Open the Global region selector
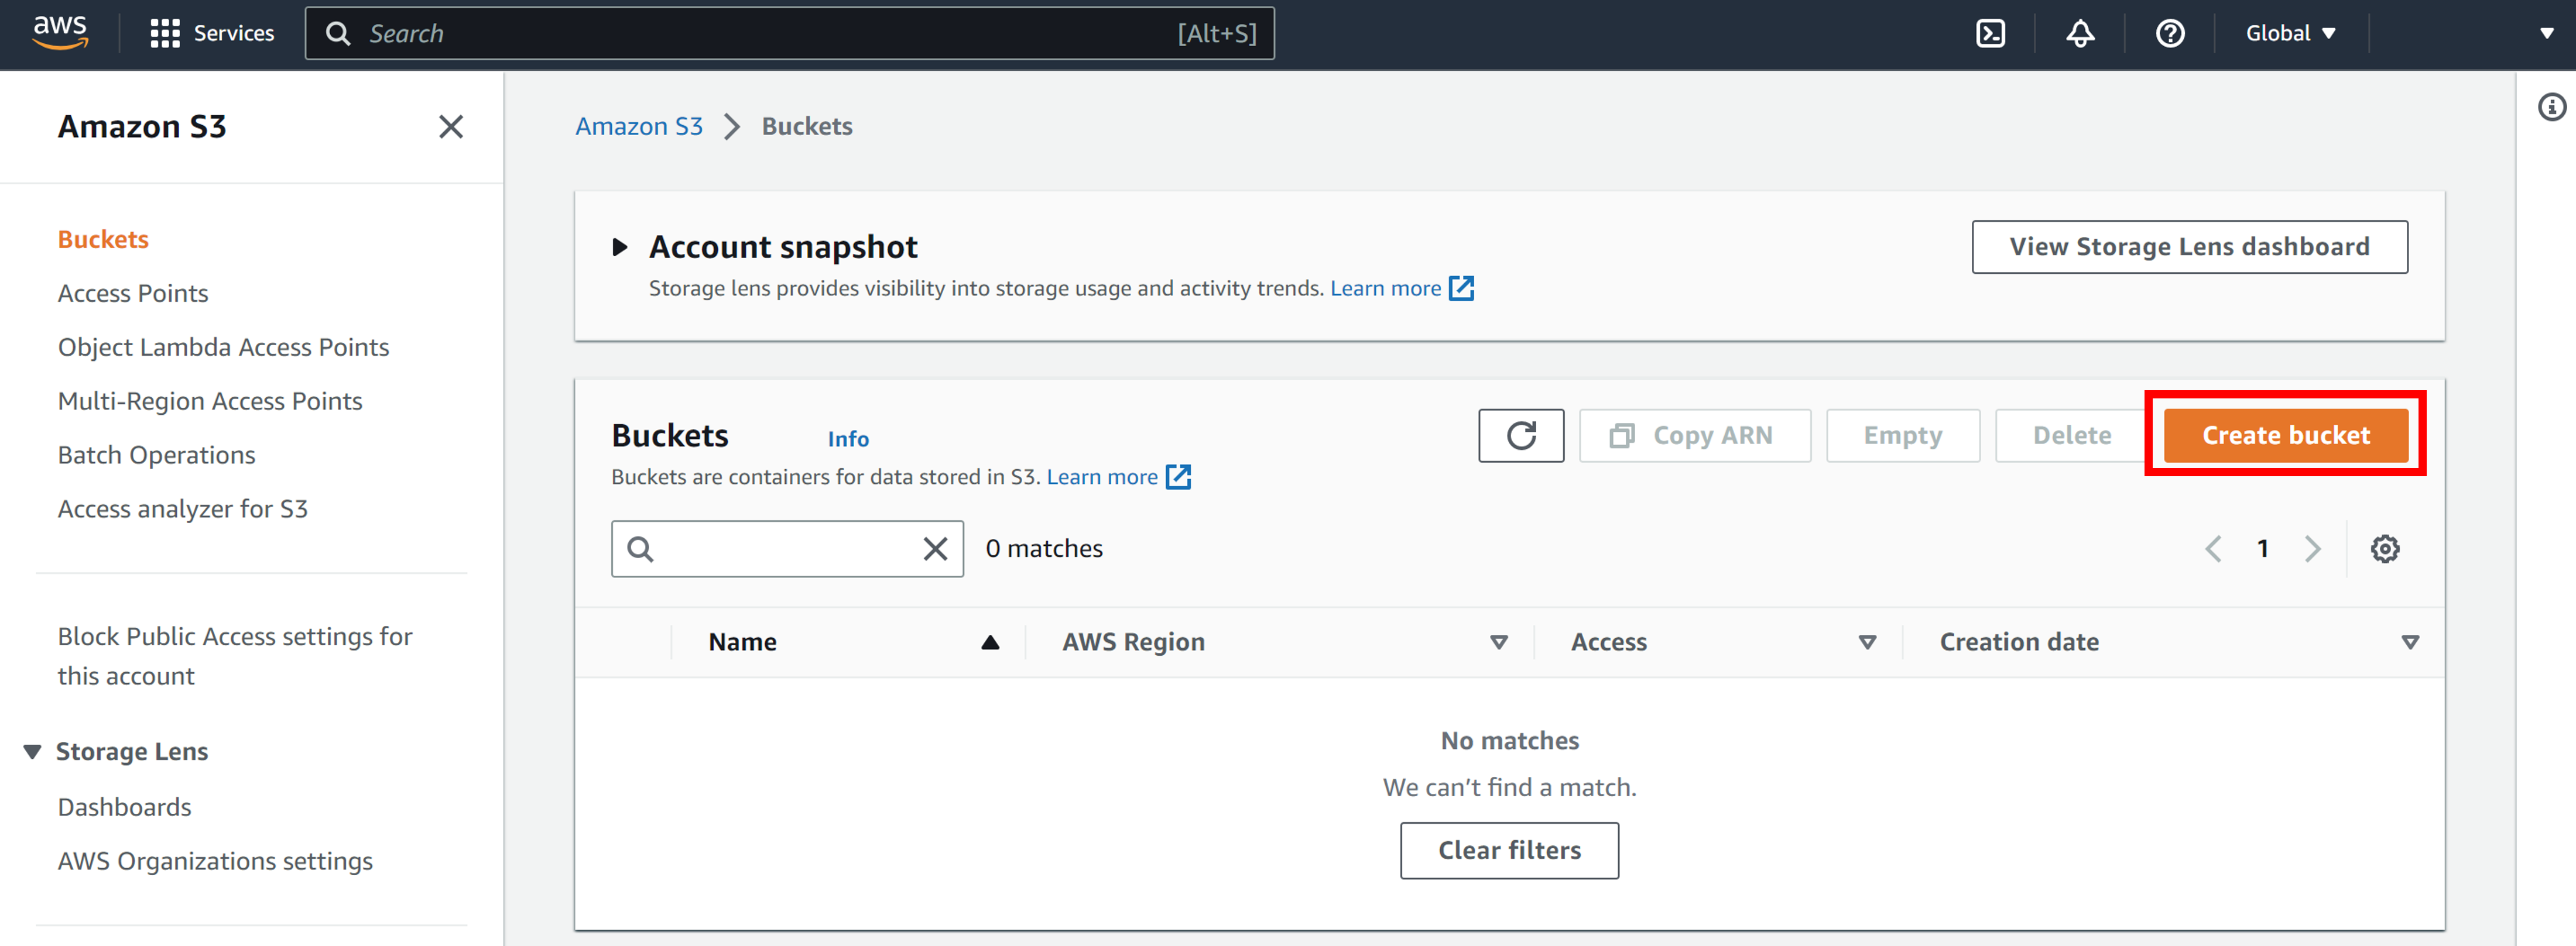 [2287, 33]
